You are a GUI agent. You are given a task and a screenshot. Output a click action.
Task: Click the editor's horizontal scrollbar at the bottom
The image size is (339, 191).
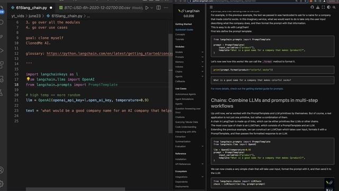click(x=75, y=189)
